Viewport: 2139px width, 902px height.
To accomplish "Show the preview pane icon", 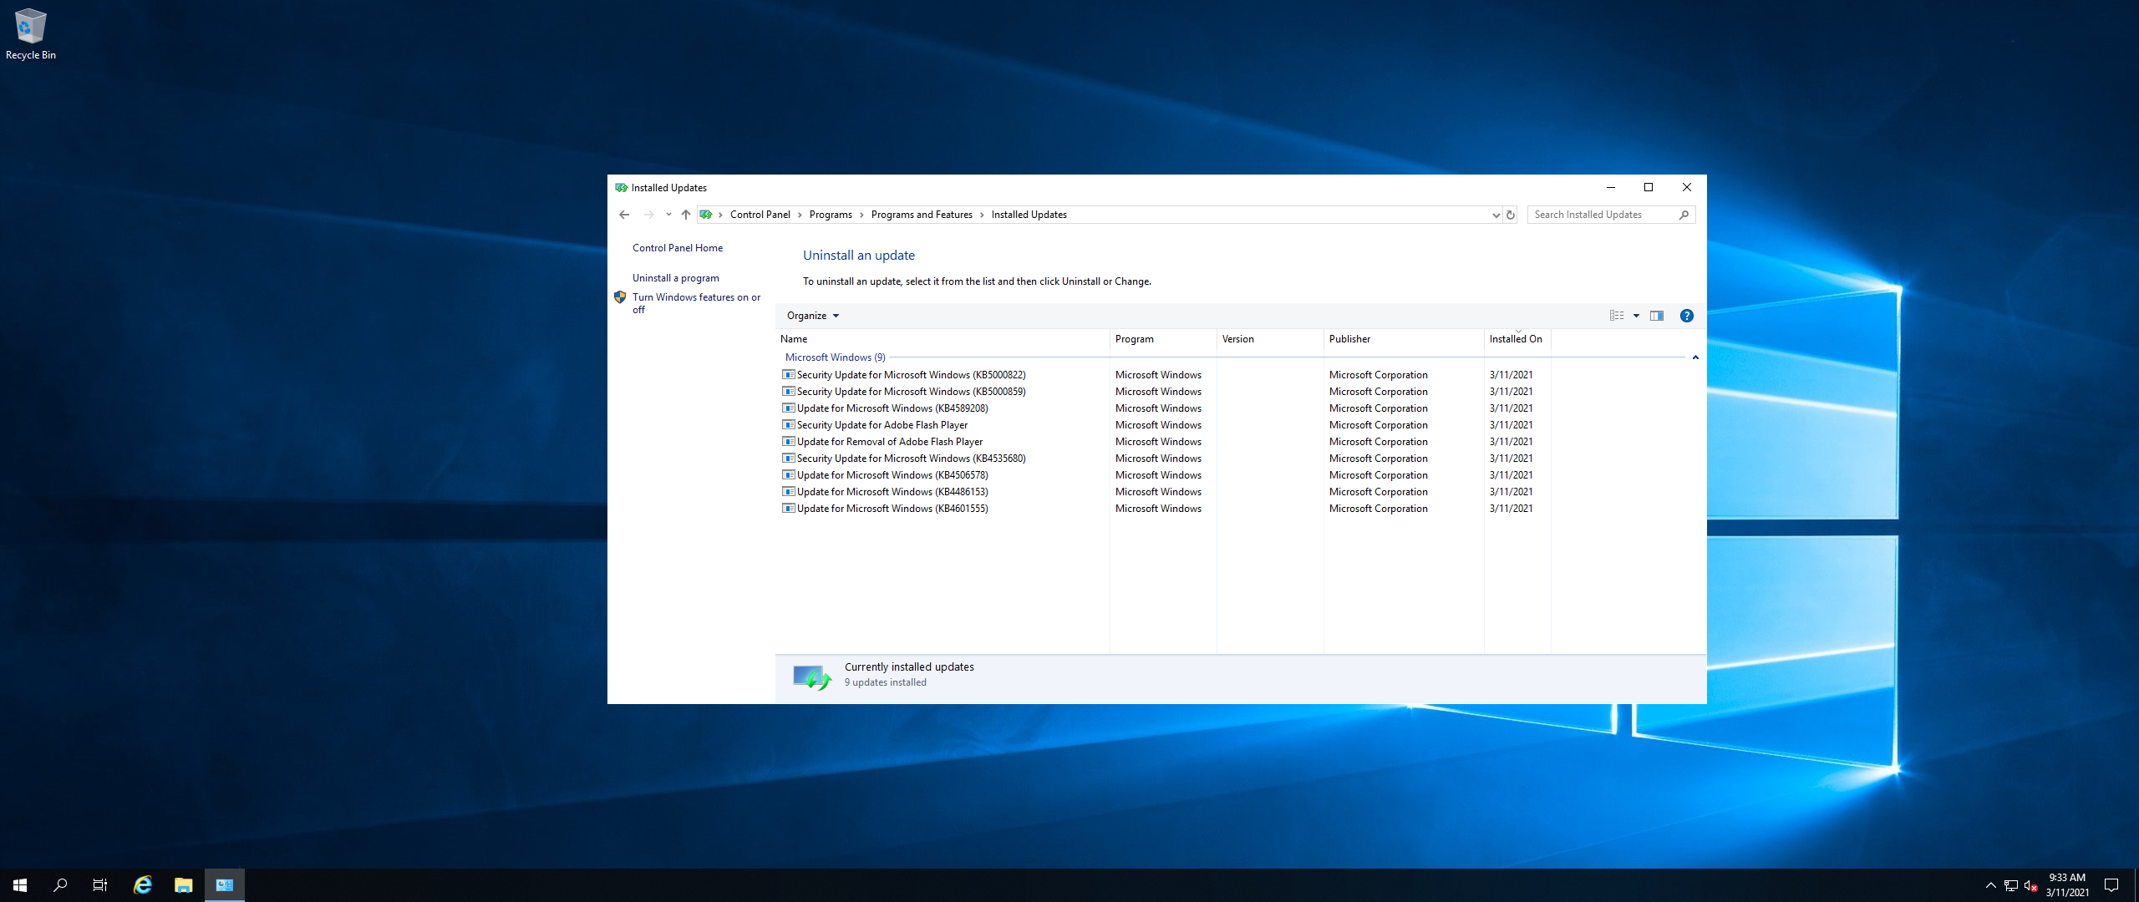I will 1657,316.
